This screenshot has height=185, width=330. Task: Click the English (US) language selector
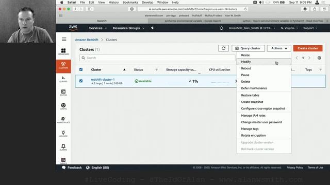point(97,168)
